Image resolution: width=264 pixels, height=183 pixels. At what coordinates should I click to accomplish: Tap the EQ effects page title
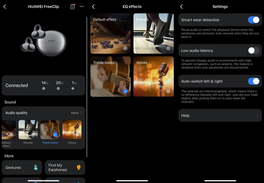[x=132, y=6]
